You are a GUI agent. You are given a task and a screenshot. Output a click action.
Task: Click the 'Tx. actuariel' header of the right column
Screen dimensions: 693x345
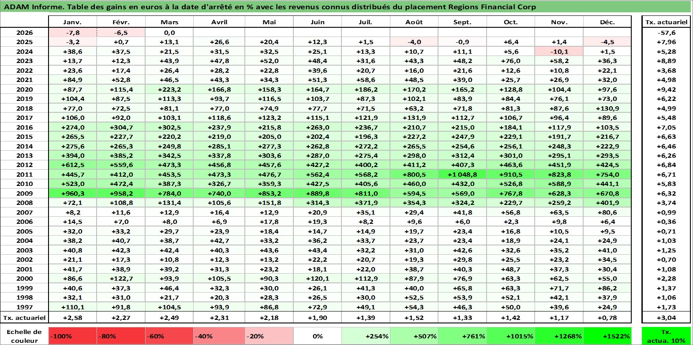[x=666, y=22]
